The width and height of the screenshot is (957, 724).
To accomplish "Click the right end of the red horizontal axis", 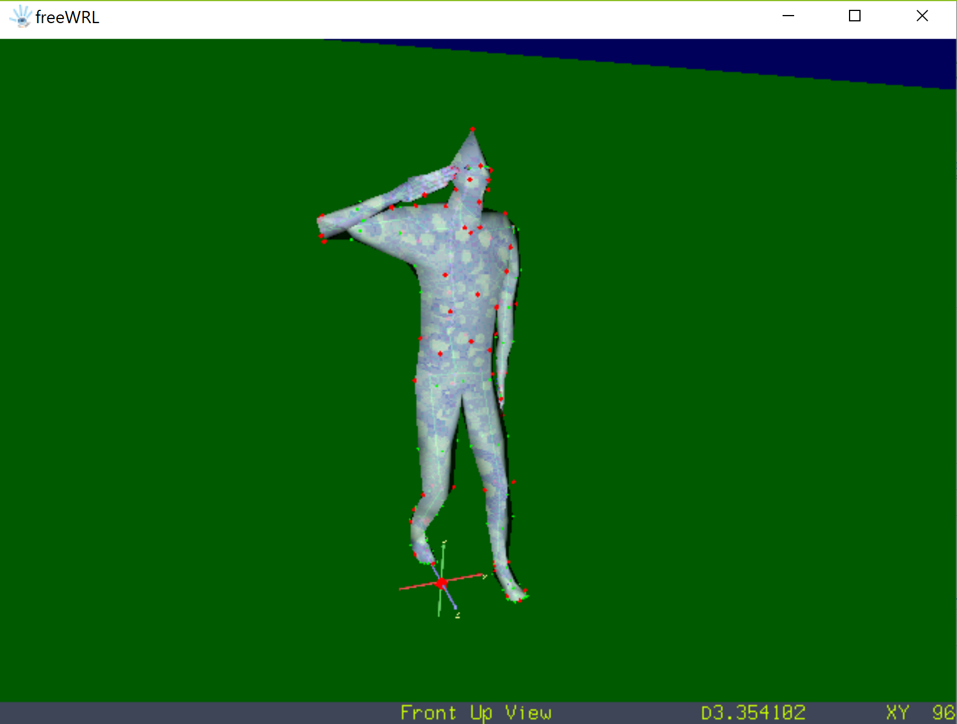I will click(x=482, y=576).
